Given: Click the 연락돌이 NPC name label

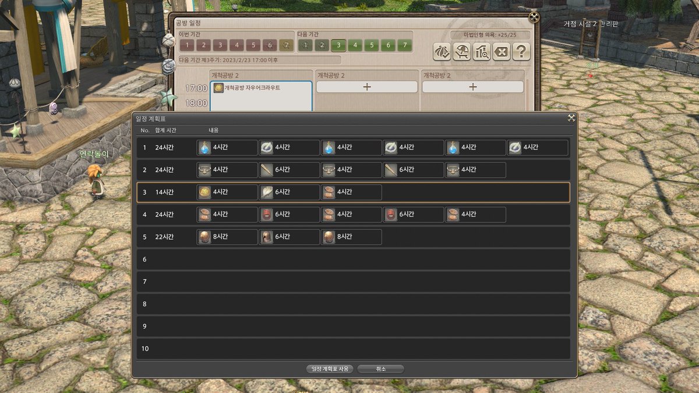Looking at the screenshot, I should [x=94, y=154].
